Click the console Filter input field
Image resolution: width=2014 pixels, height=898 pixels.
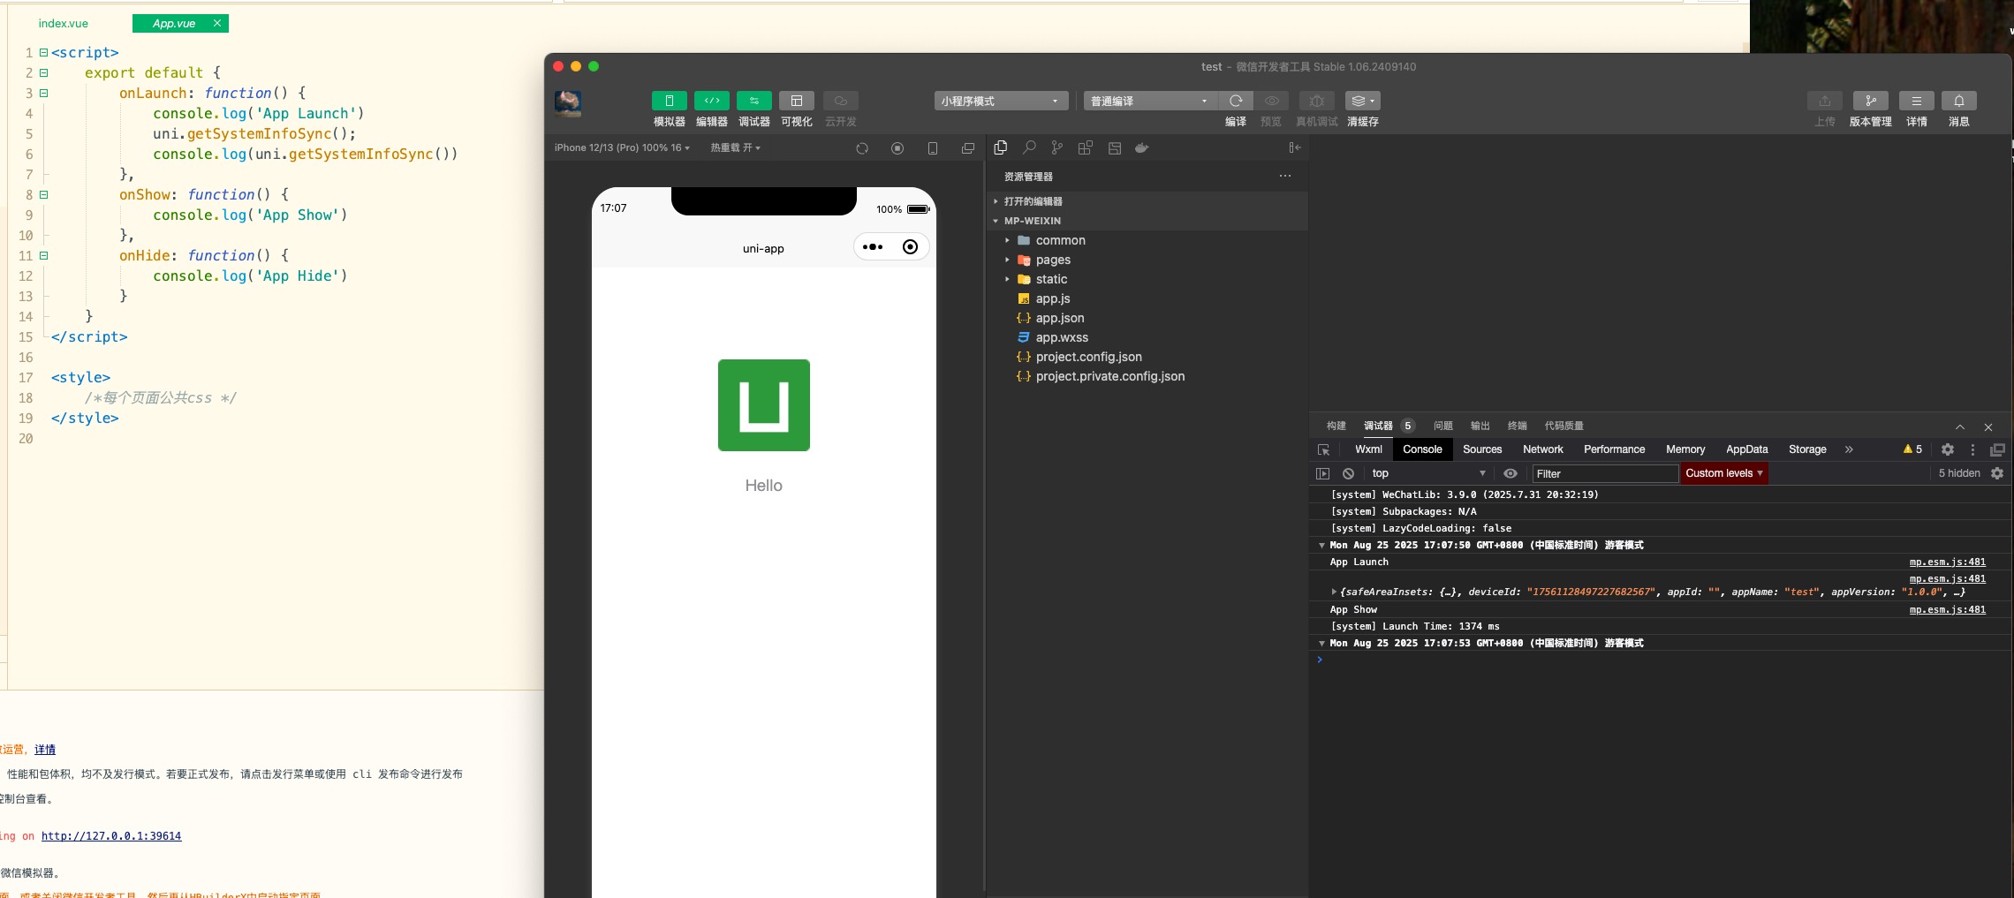(x=1604, y=473)
